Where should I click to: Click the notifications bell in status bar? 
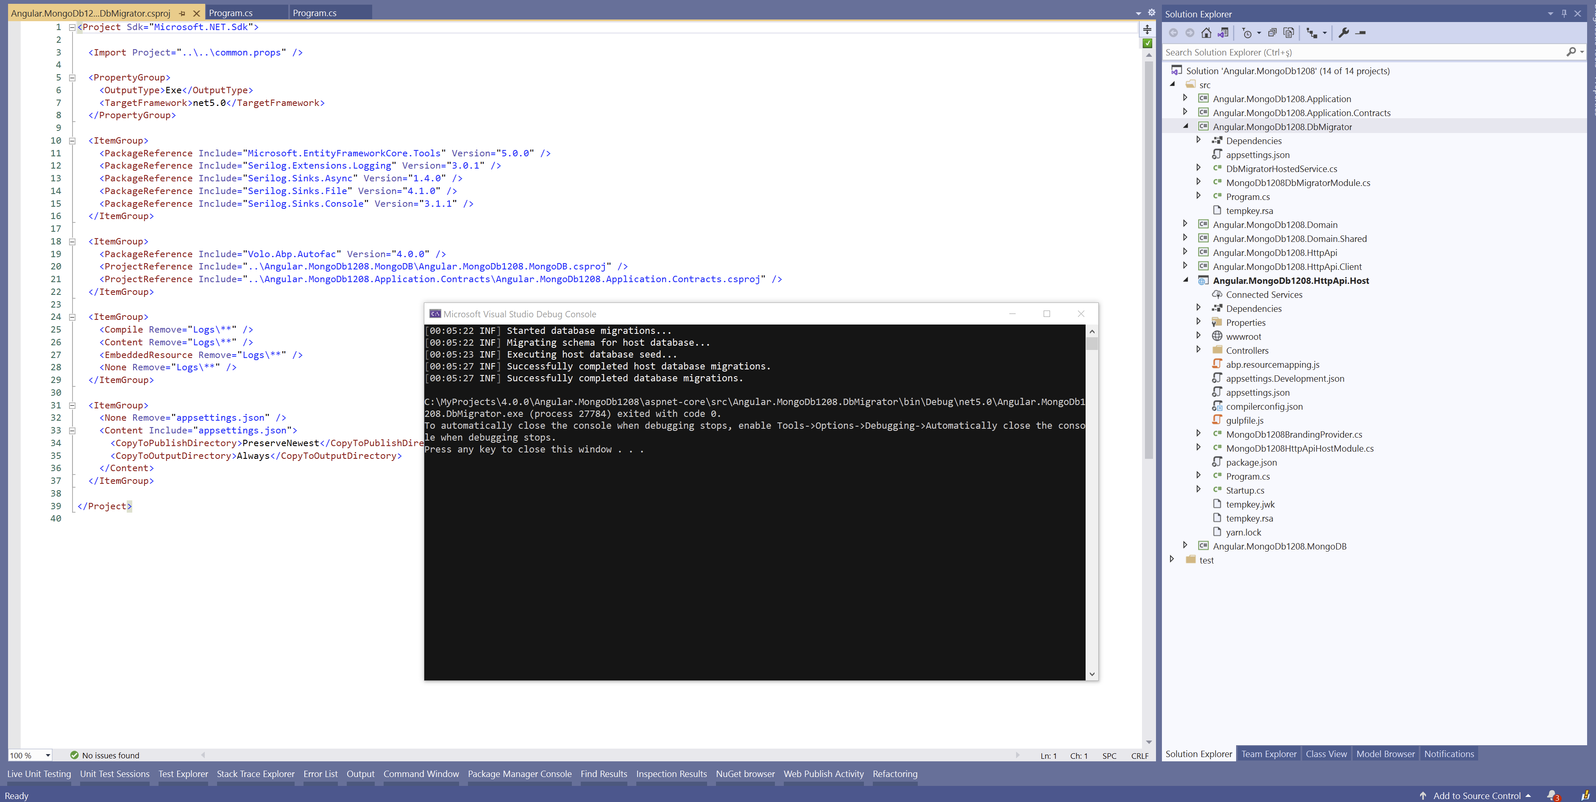[x=1552, y=795]
